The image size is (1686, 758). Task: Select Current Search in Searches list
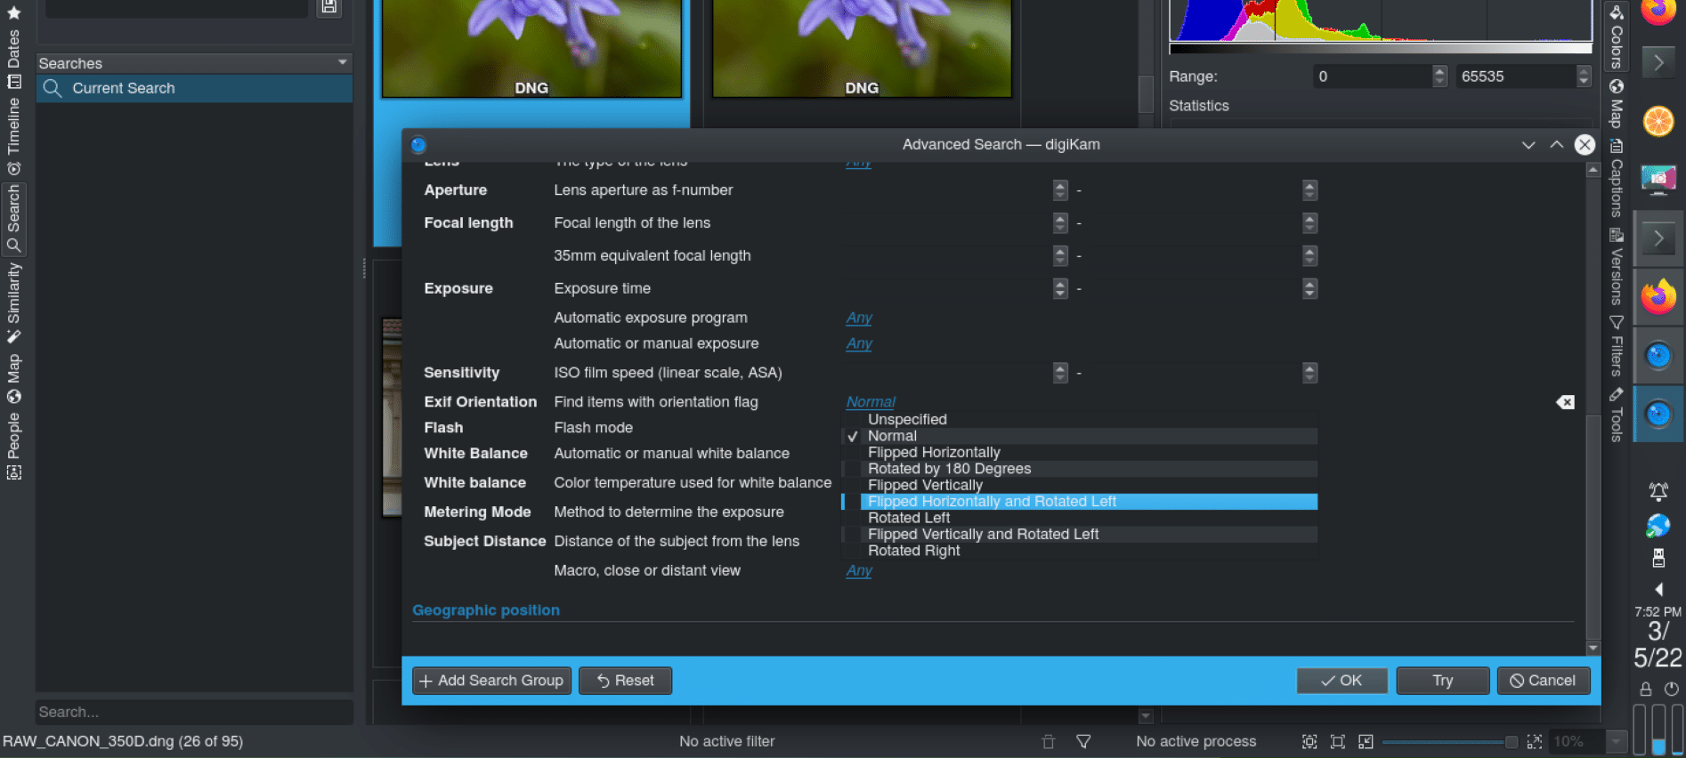click(194, 88)
